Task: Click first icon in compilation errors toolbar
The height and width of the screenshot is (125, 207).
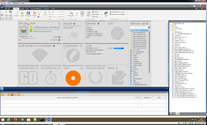Action: 2,95
